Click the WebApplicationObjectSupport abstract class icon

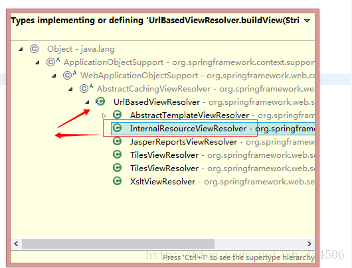(x=70, y=75)
